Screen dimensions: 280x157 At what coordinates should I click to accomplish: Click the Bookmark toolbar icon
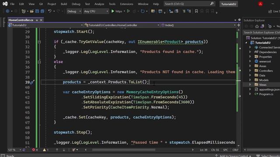pyautogui.click(x=196, y=11)
